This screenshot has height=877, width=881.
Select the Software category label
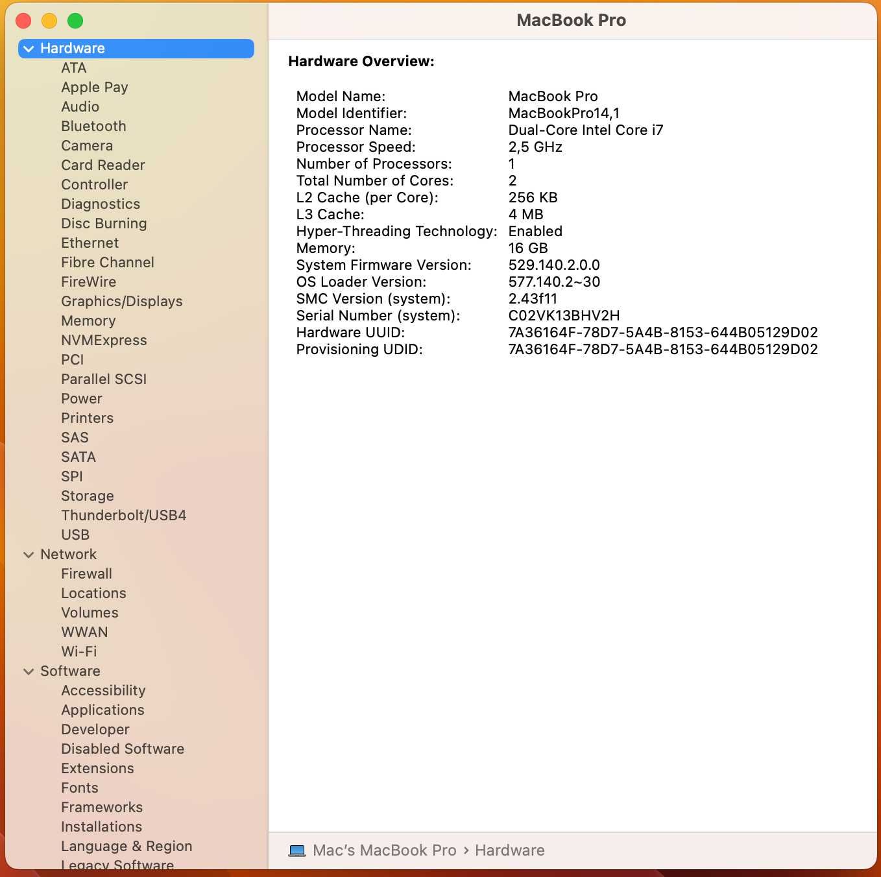click(70, 671)
